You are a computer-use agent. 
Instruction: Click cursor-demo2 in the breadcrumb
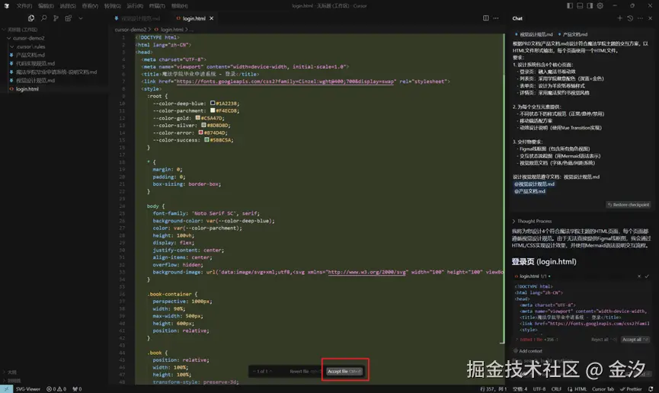click(x=130, y=30)
